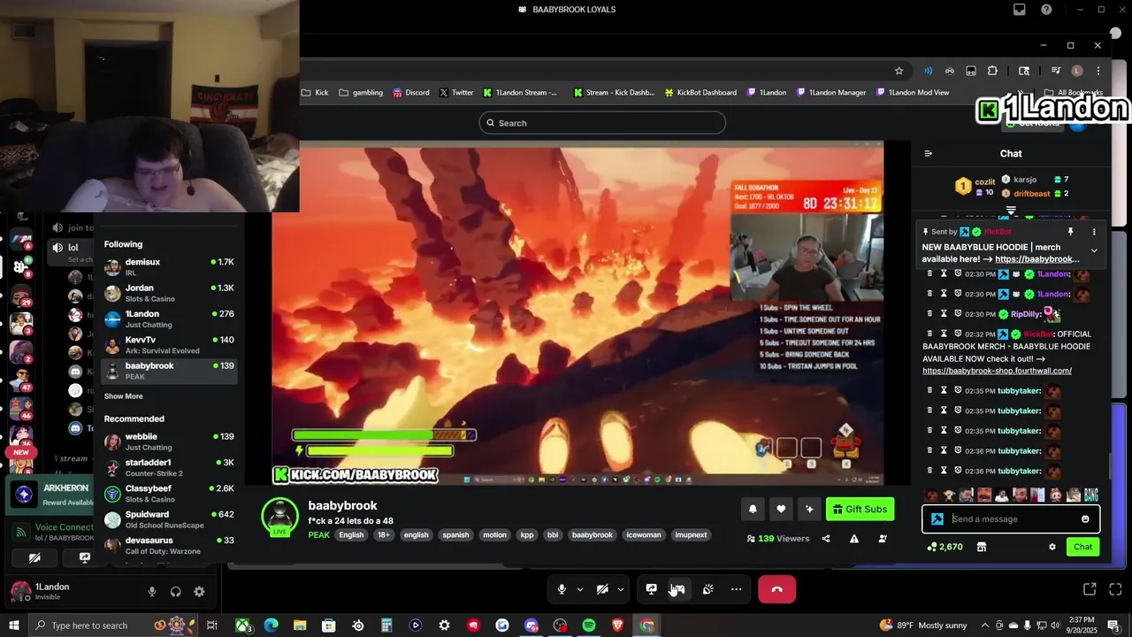Deafen with headphones icon in user panel
The width and height of the screenshot is (1132, 637).
point(175,592)
